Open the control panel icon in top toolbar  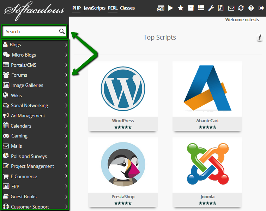pyautogui.click(x=161, y=8)
